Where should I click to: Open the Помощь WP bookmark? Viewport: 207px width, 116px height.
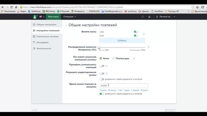tap(172, 12)
